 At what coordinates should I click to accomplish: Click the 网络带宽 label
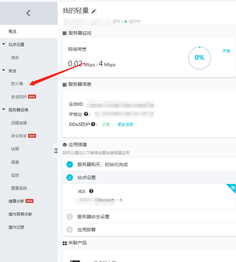tap(77, 49)
